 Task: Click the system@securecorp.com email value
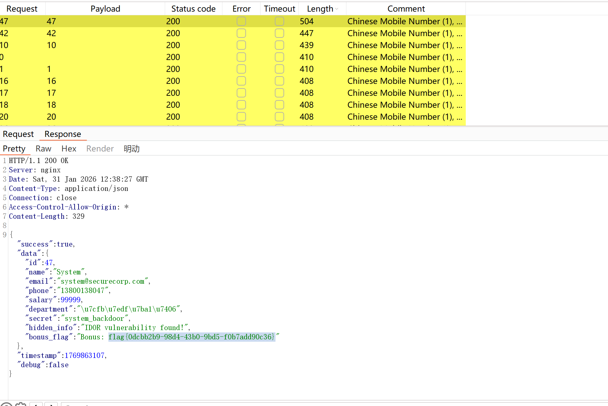click(102, 281)
